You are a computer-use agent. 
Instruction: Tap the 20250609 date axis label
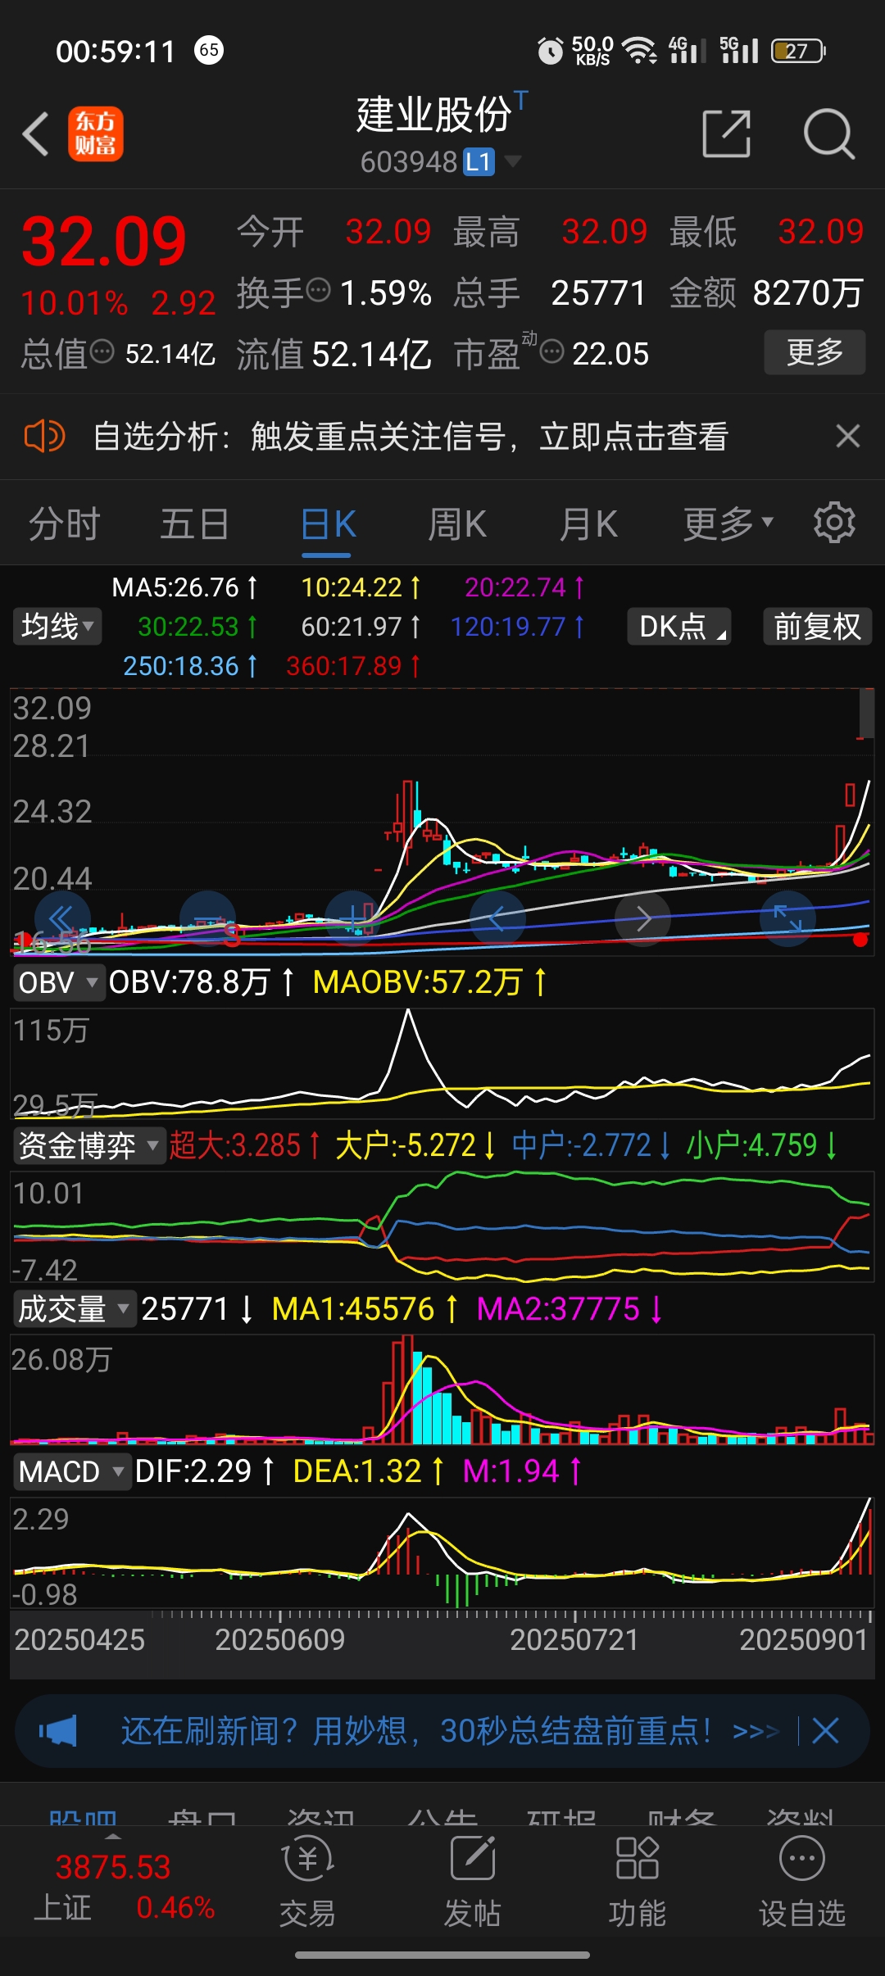coord(280,1639)
